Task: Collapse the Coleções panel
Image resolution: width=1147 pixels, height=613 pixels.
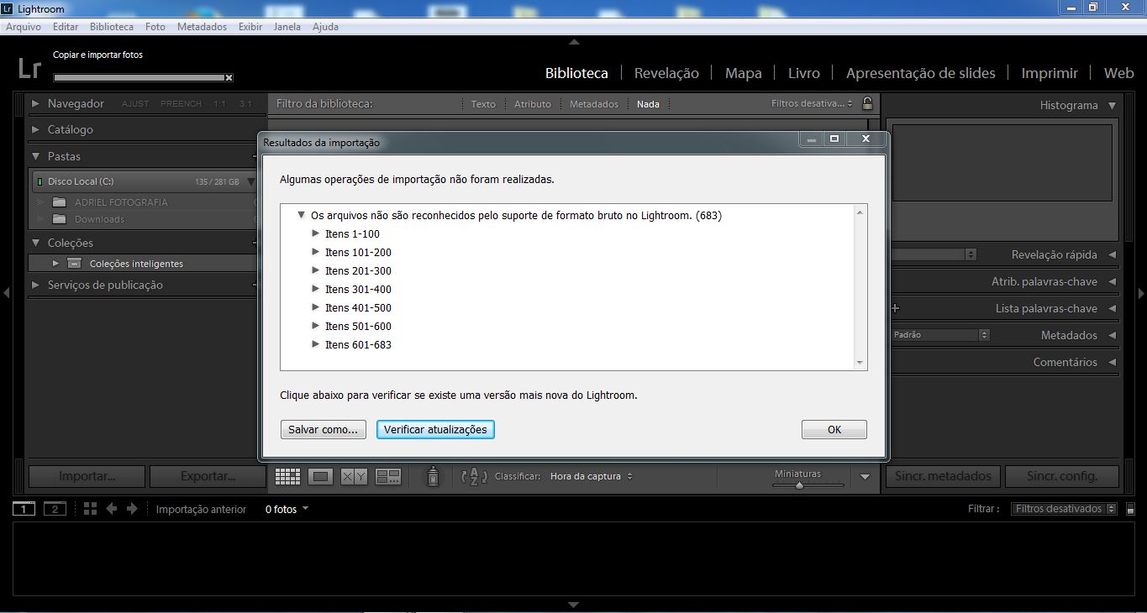Action: [35, 243]
